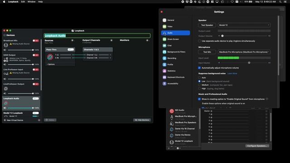Toggle the Pass-Thru source switch
This screenshot has height=163, width=290.
pyautogui.click(x=71, y=49)
